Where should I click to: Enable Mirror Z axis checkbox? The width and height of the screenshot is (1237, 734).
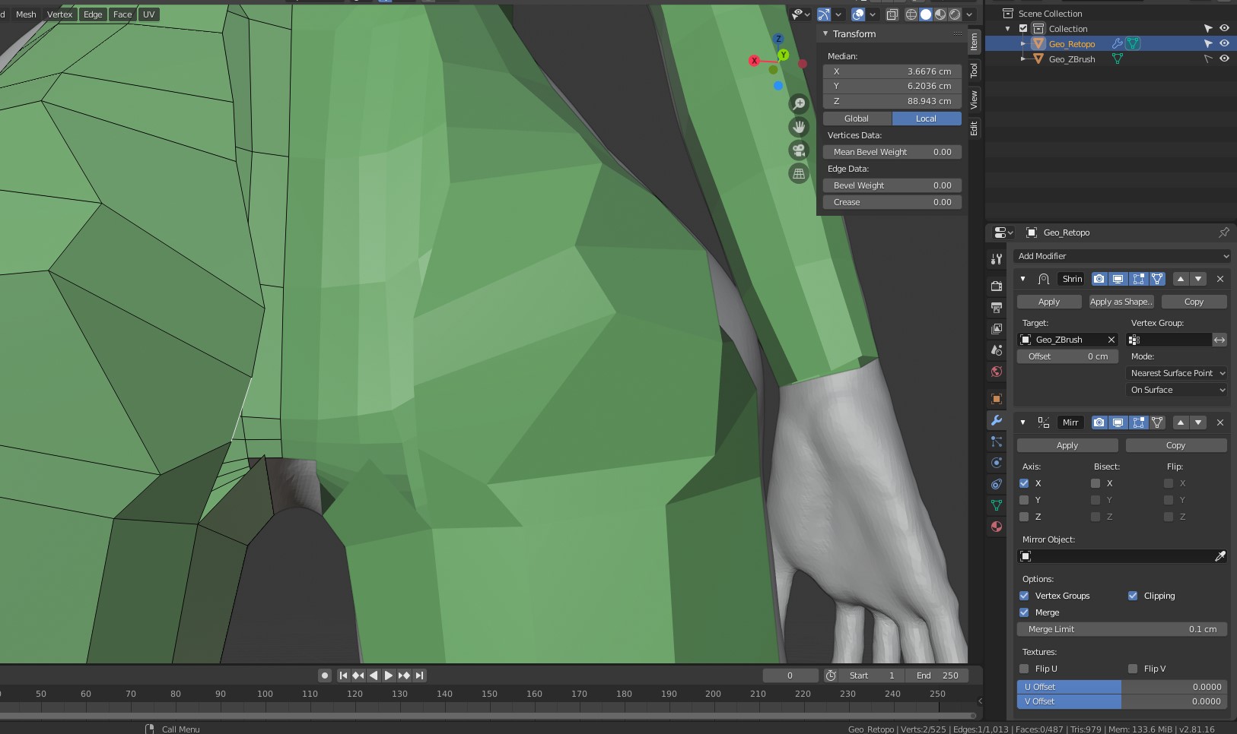pyautogui.click(x=1024, y=517)
